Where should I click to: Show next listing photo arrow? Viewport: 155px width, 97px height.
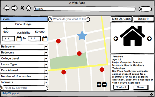pyautogui.click(x=149, y=39)
